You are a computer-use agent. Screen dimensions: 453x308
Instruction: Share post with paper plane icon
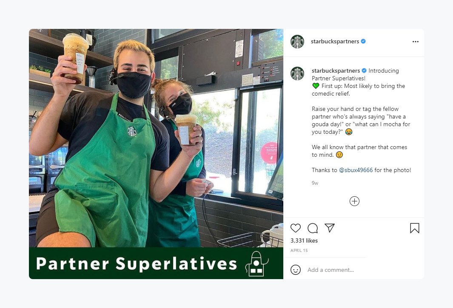pyautogui.click(x=330, y=228)
